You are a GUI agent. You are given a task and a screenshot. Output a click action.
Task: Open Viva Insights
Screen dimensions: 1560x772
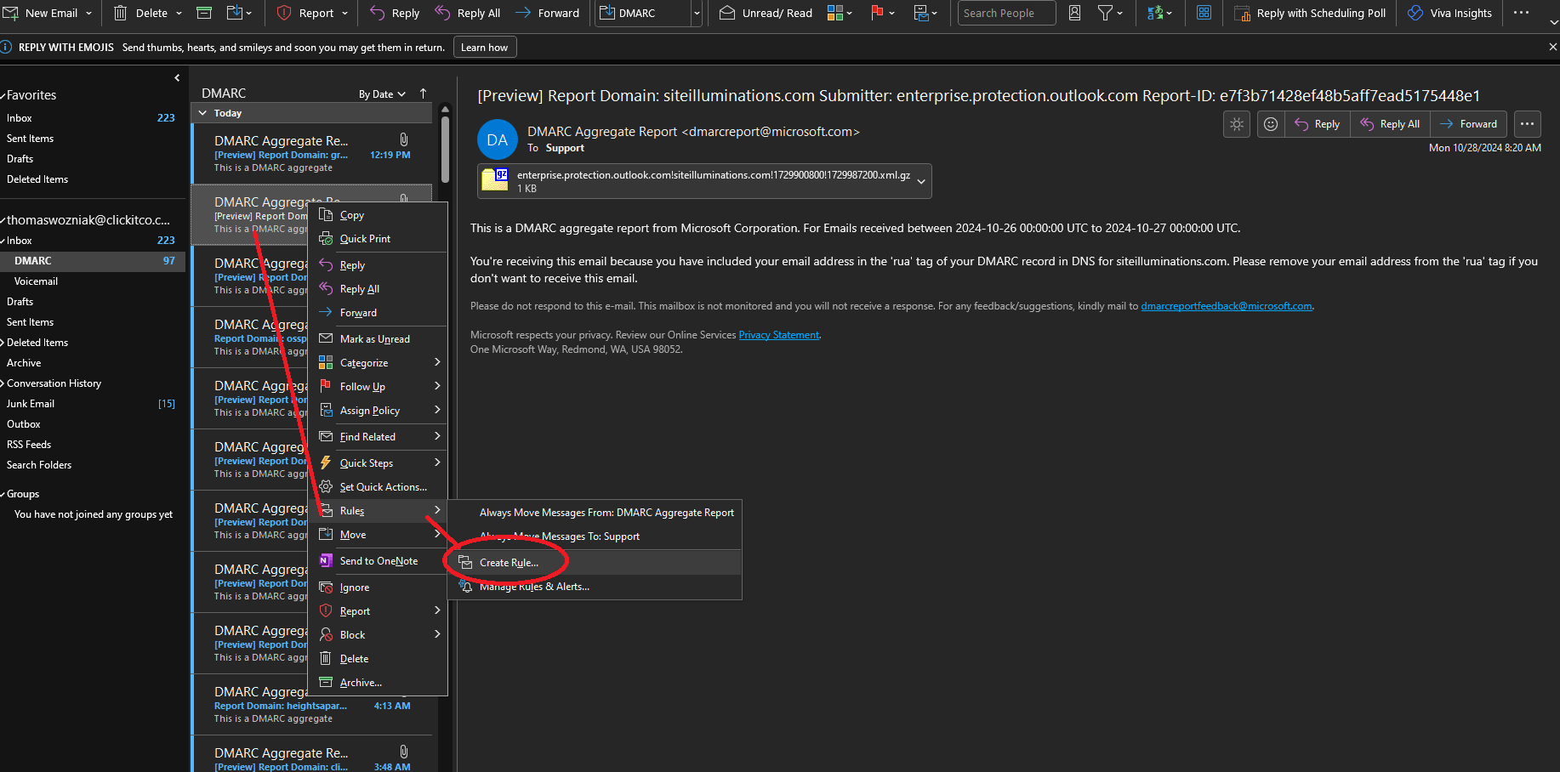[1449, 13]
